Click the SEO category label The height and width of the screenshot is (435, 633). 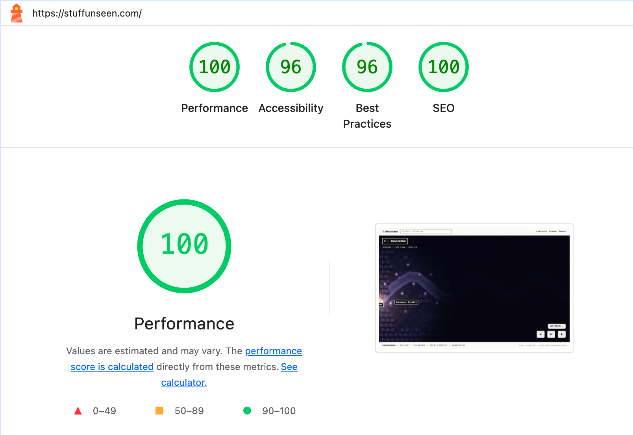pyautogui.click(x=444, y=108)
